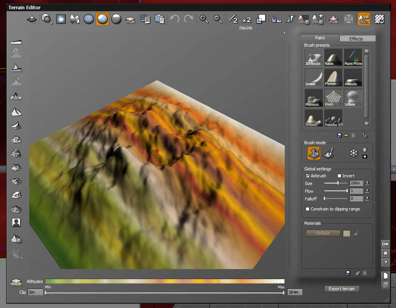Click the Paste terrain icon
Viewport: 396px width, 308px height.
pos(159,19)
